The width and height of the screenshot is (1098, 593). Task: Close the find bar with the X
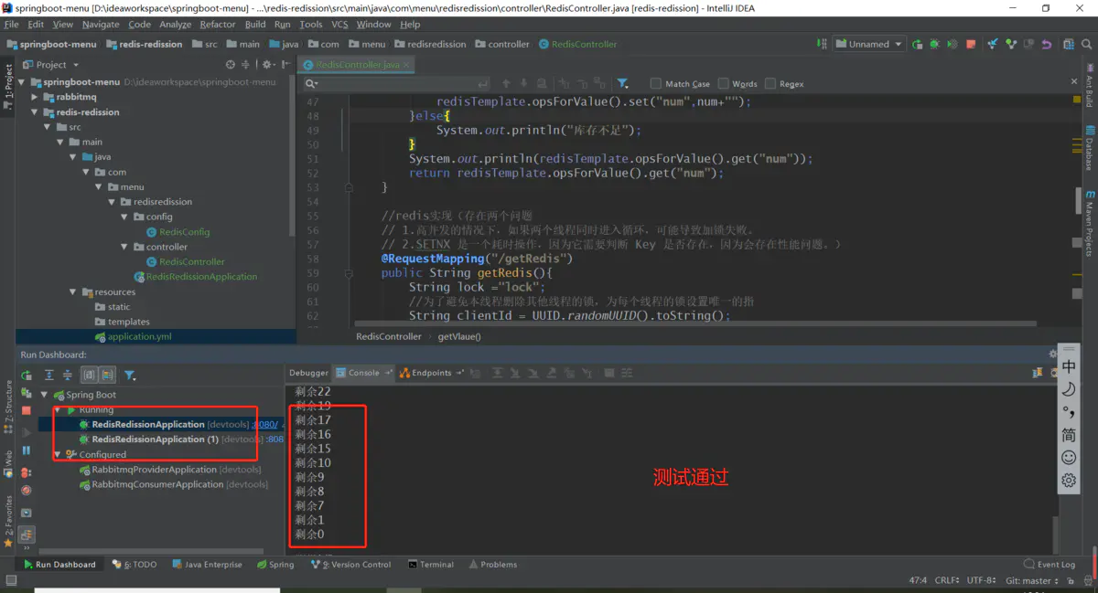tap(1074, 82)
